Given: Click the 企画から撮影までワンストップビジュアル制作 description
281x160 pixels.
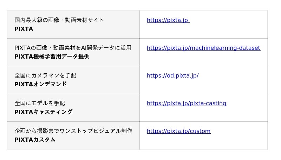Looking at the screenshot, I should click(x=73, y=131).
